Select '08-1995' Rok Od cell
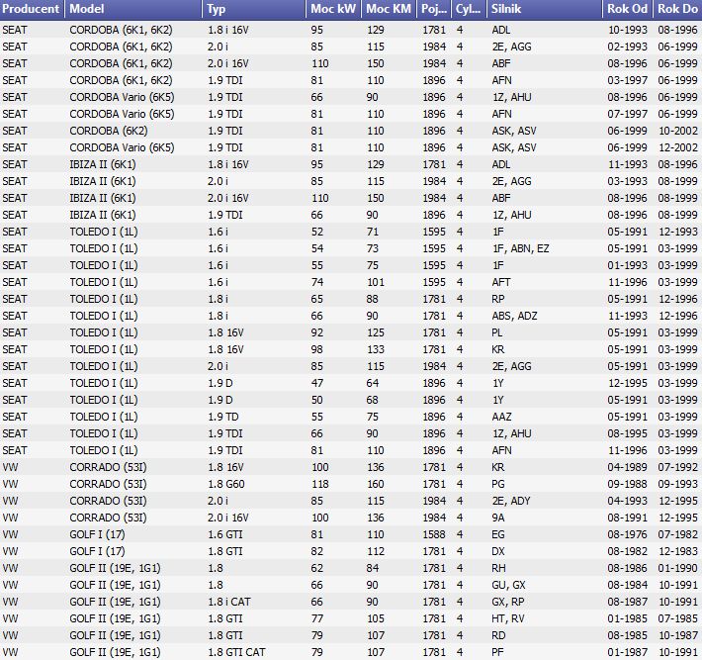This screenshot has height=660, width=702. [x=627, y=433]
